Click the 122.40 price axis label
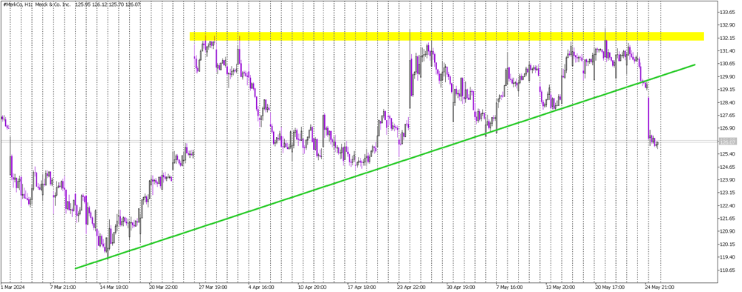The image size is (742, 292). pyautogui.click(x=726, y=205)
